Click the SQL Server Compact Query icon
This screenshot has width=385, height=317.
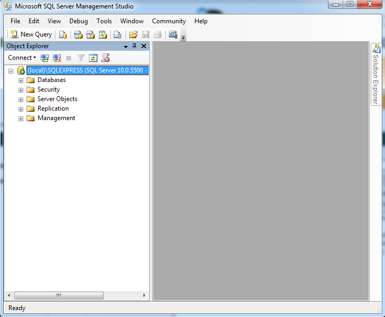[x=118, y=34]
